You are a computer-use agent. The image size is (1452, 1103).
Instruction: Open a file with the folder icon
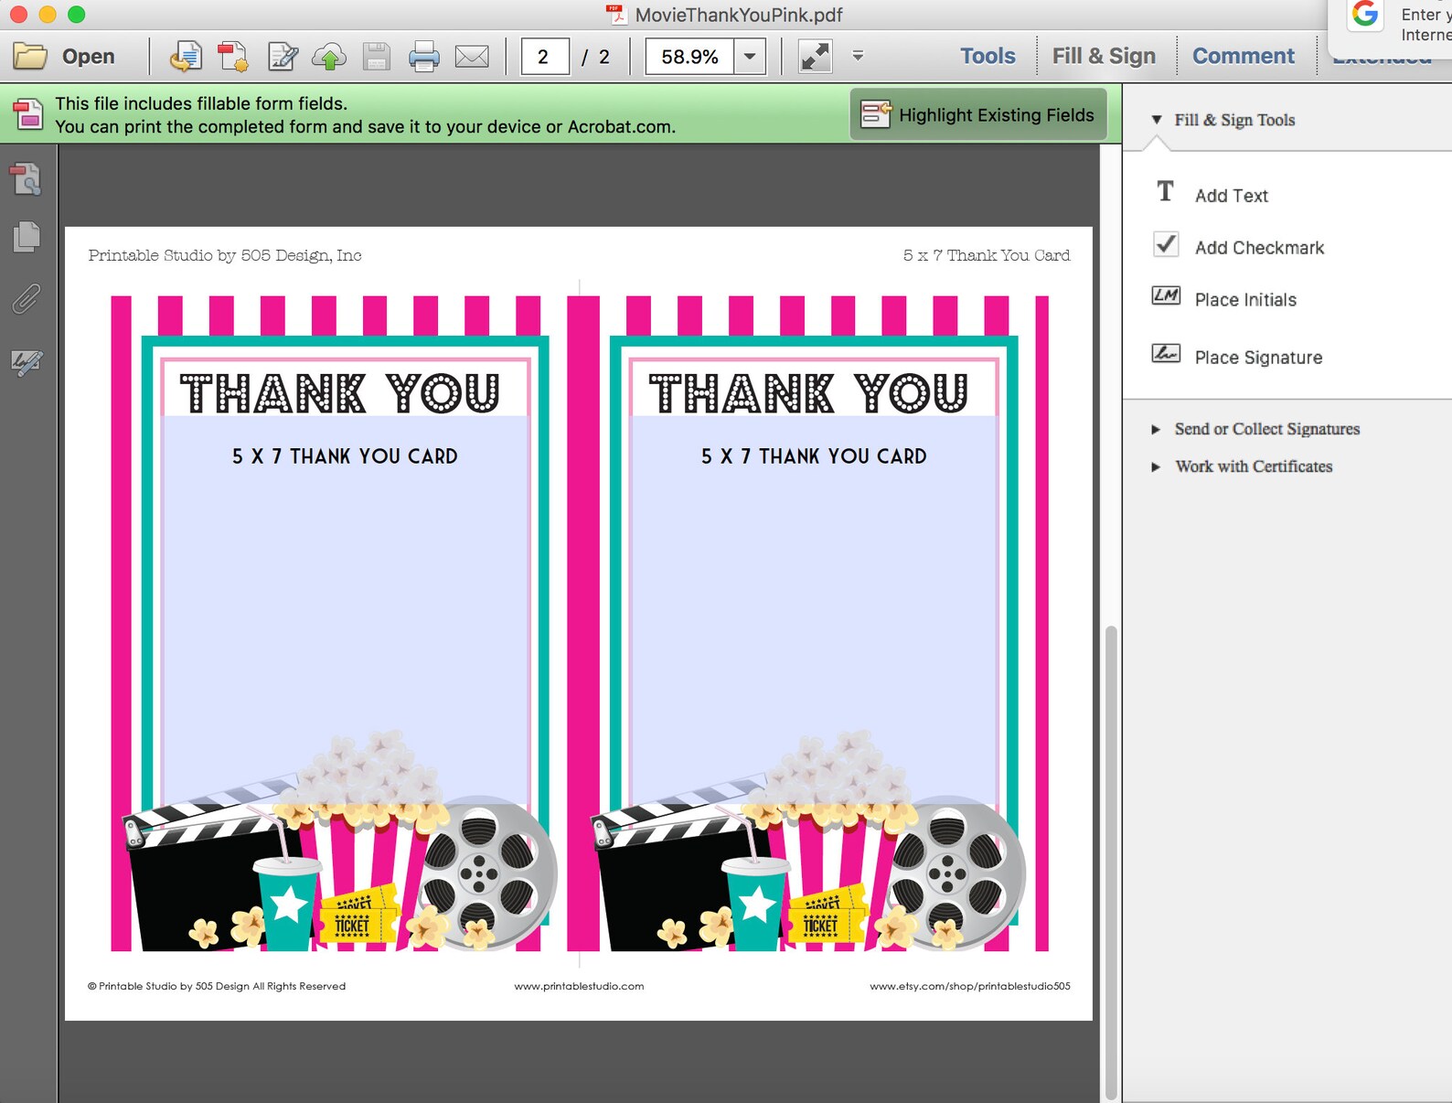29,57
